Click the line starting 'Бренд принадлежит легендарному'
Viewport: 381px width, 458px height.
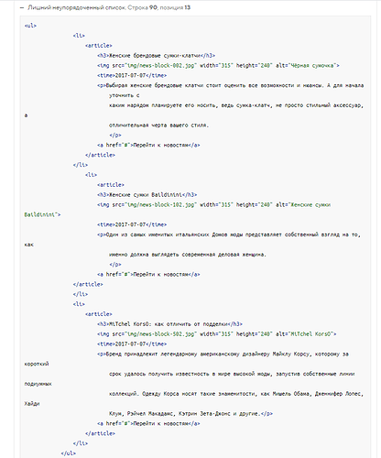point(223,354)
